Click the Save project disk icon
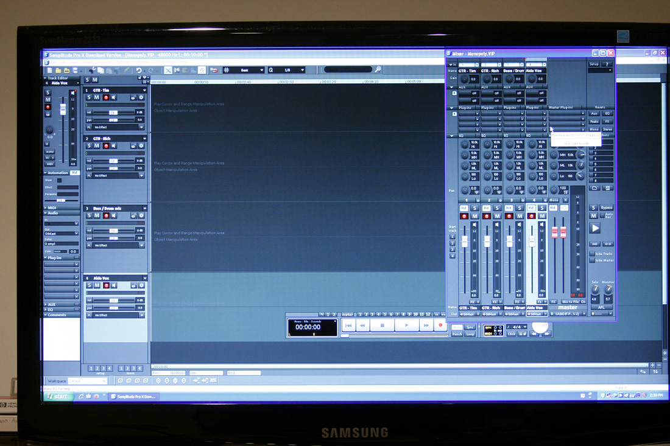Image resolution: width=670 pixels, height=446 pixels. point(75,70)
